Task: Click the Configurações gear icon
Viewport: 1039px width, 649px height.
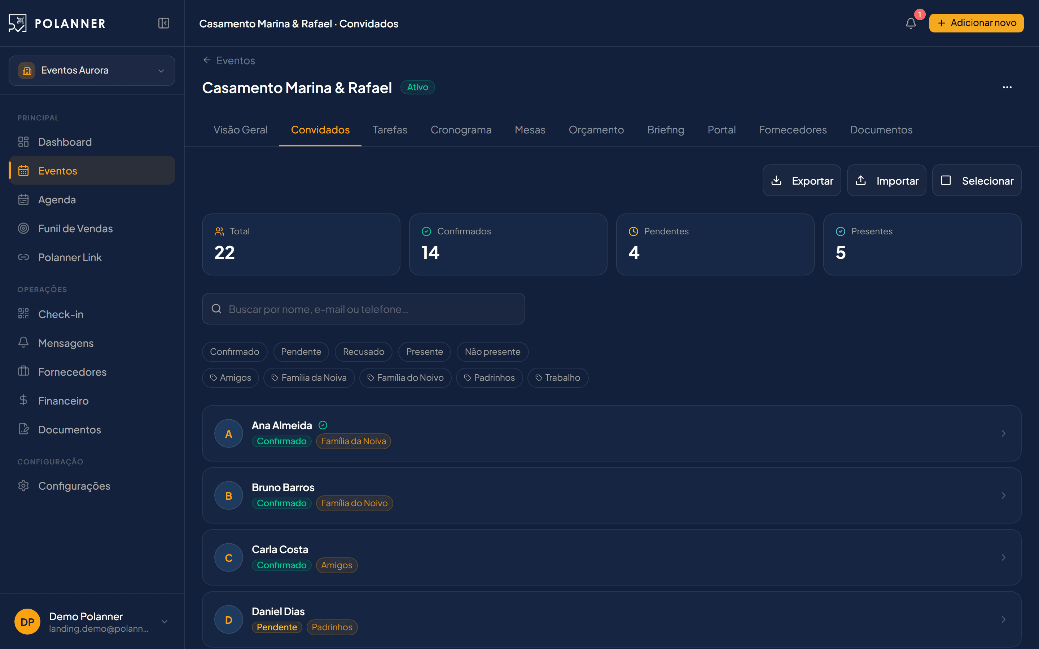Action: (x=23, y=485)
